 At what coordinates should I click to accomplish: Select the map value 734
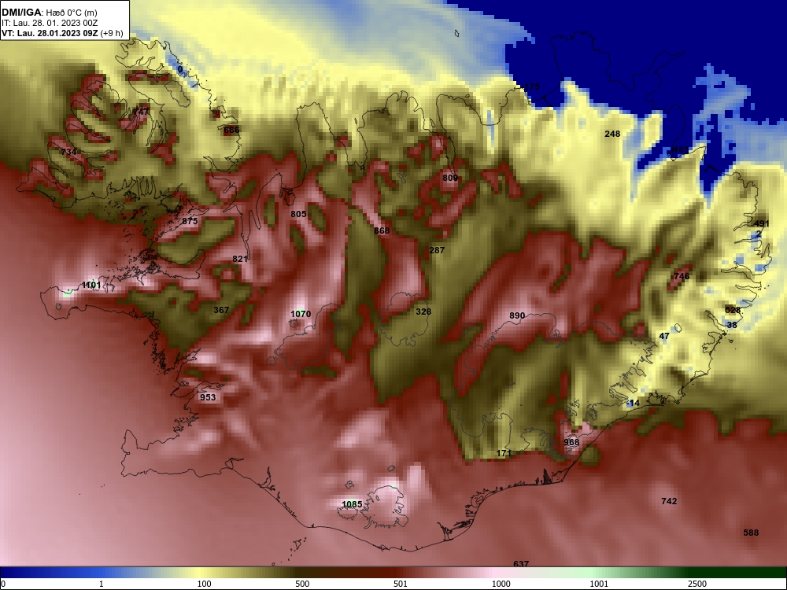(68, 152)
